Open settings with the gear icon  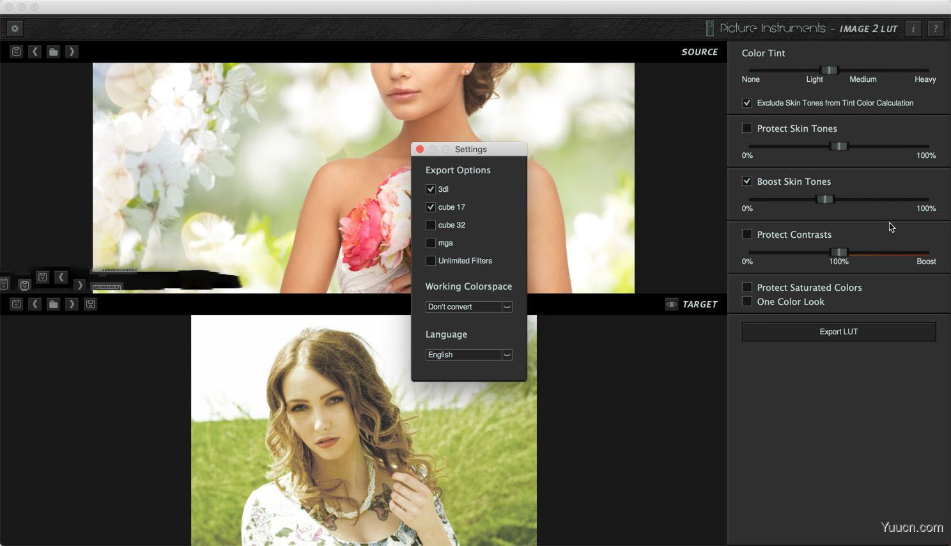pos(15,29)
